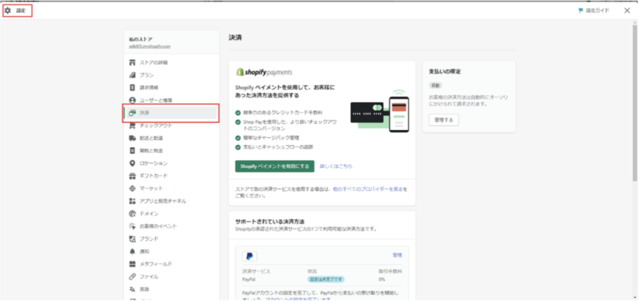Go to the ドメイン settings page
The height and width of the screenshot is (301, 639).
(x=149, y=214)
